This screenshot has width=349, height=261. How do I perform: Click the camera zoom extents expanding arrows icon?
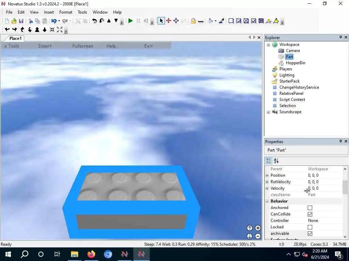pos(60,30)
